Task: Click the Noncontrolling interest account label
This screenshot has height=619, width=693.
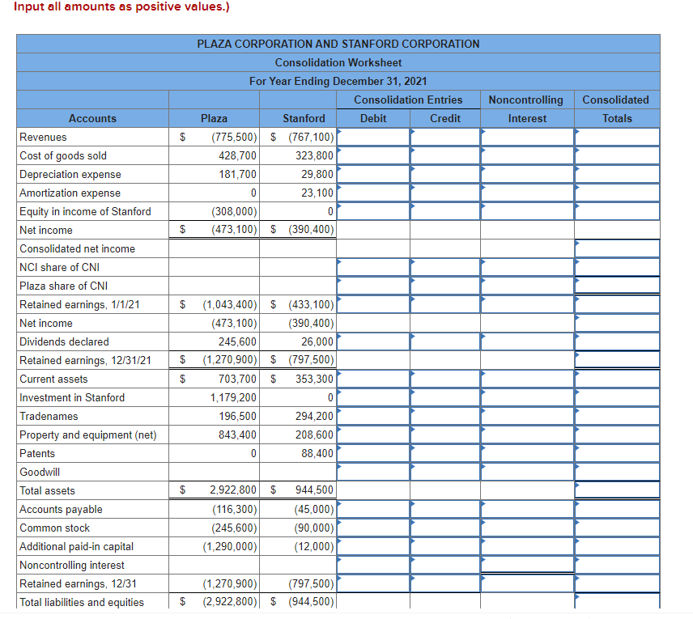Action: (72, 565)
